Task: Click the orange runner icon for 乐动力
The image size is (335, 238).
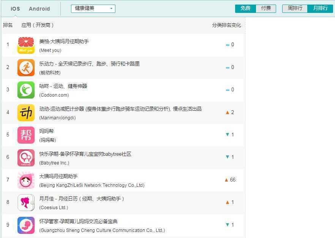Action: (x=26, y=68)
